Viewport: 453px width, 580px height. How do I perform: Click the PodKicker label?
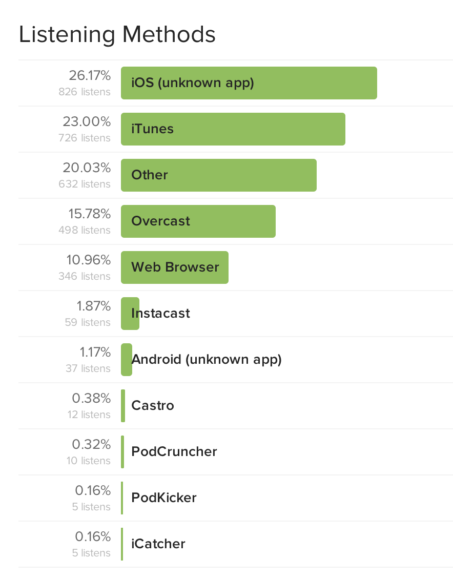pos(164,498)
